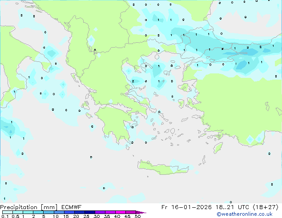Click the 0.5–1 mm legend swatch
This screenshot has width=282, height=218.
(x=18, y=212)
